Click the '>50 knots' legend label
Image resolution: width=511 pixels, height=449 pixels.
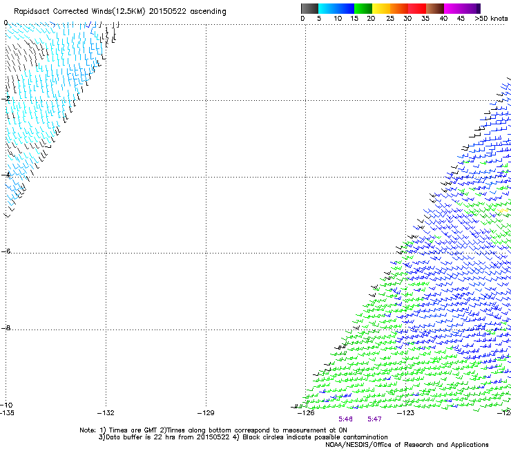coord(491,19)
